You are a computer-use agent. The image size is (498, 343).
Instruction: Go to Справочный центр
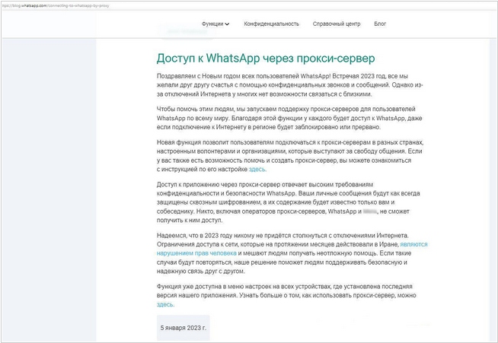pyautogui.click(x=337, y=24)
